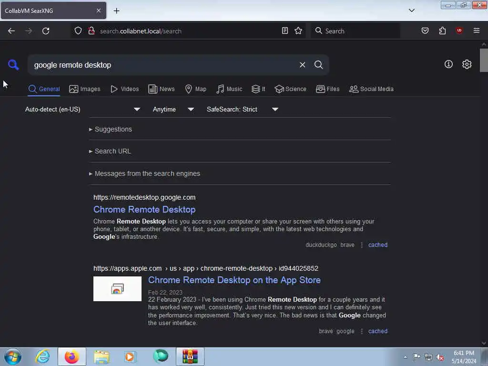Open the About info icon
The height and width of the screenshot is (366, 488).
coord(448,64)
